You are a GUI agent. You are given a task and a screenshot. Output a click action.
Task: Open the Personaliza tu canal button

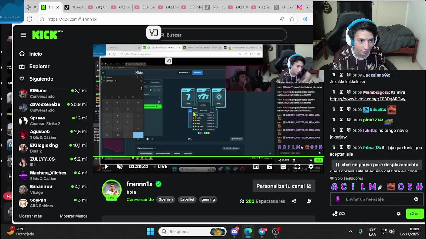pyautogui.click(x=284, y=186)
